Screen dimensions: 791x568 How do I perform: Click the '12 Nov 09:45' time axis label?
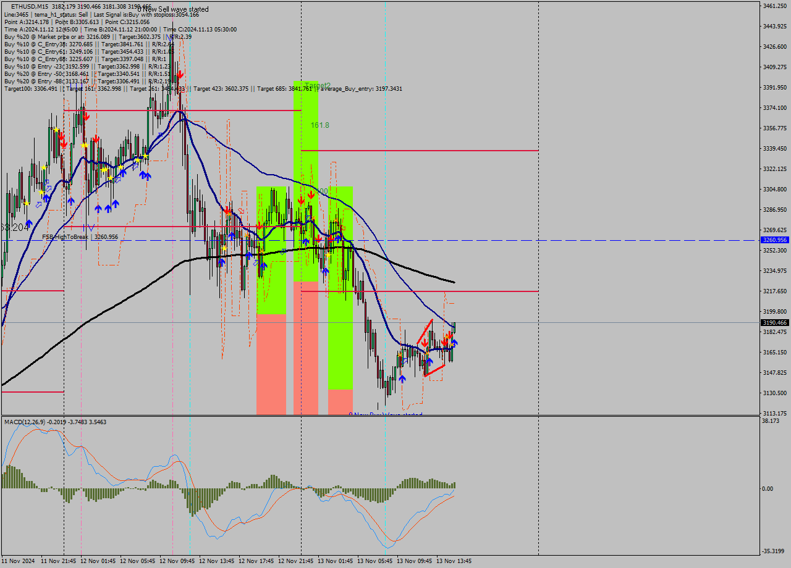177,561
